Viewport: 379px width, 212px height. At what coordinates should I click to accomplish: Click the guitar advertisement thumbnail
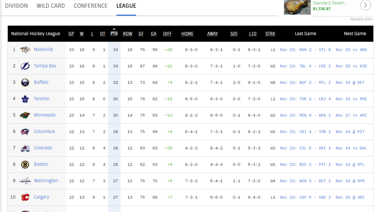click(x=297, y=7)
